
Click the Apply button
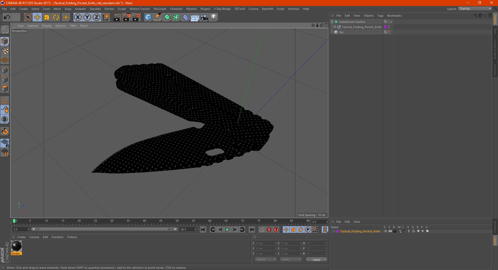pyautogui.click(x=316, y=259)
